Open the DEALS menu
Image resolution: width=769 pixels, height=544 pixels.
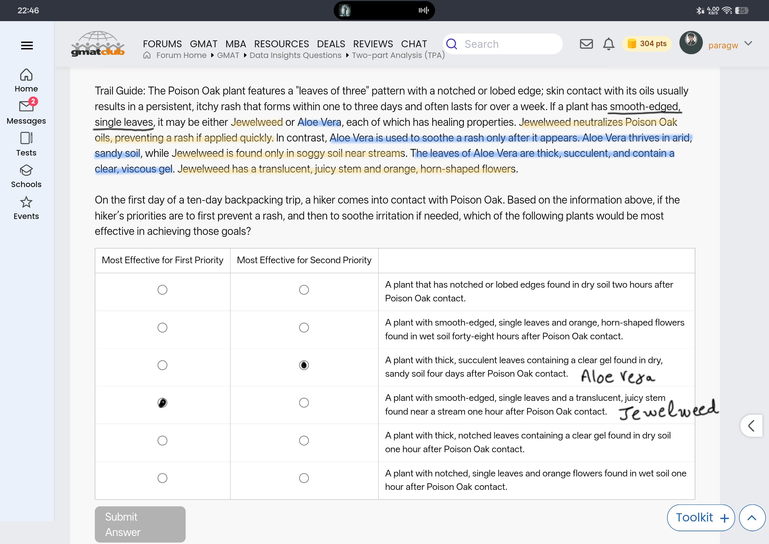[x=331, y=44]
